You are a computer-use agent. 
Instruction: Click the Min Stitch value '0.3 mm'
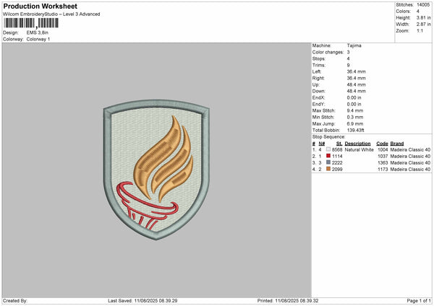[355, 118]
